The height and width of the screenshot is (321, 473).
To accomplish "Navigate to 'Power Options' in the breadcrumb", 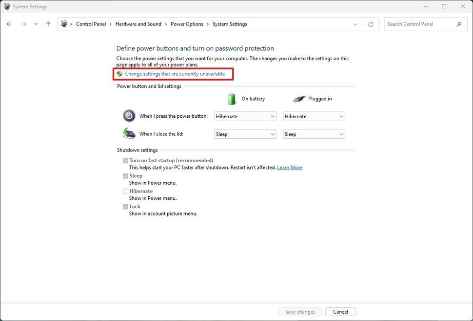I will pos(187,23).
